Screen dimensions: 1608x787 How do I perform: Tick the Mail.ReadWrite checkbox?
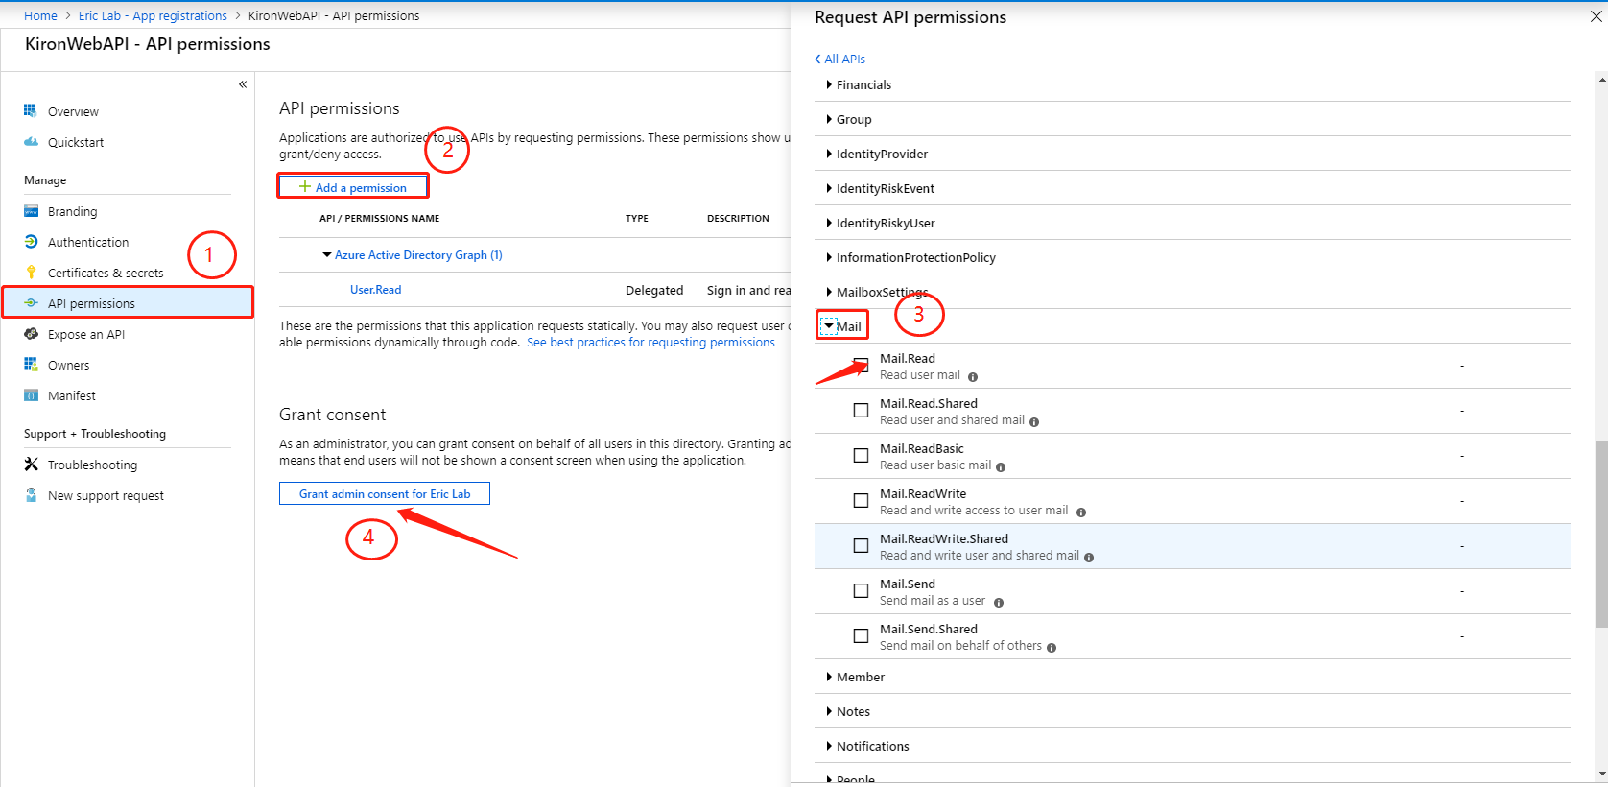coord(861,501)
